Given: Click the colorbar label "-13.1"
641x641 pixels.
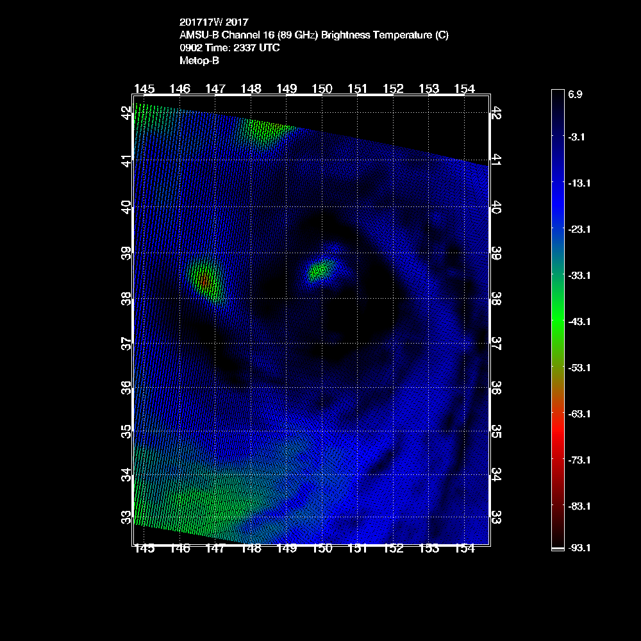Looking at the screenshot, I should [579, 183].
